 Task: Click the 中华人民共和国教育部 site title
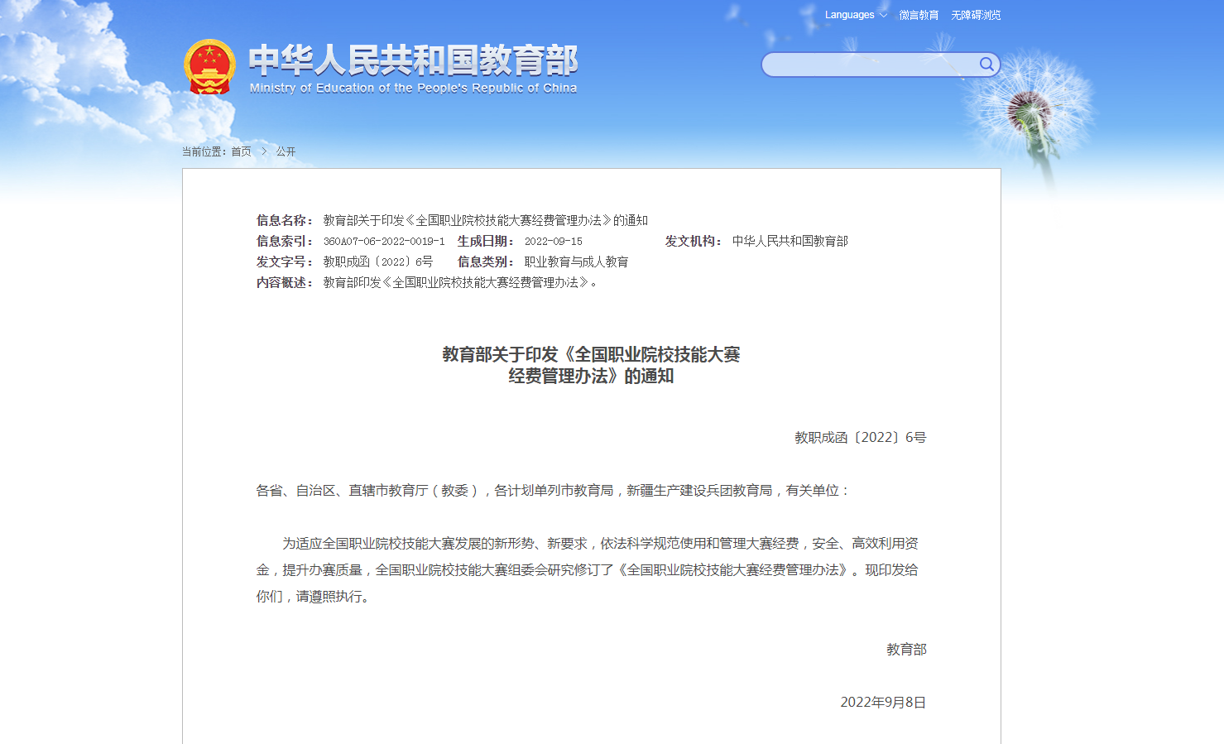tap(413, 60)
